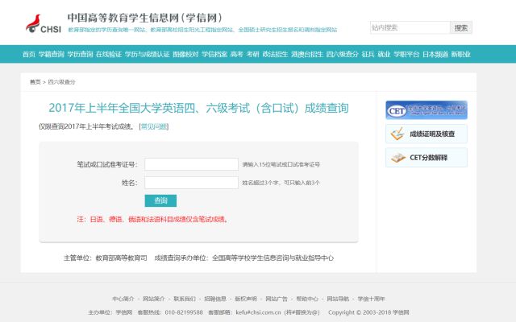The height and width of the screenshot is (322, 516).
Task: Open 在线验证 in the navigation bar
Action: coord(109,54)
